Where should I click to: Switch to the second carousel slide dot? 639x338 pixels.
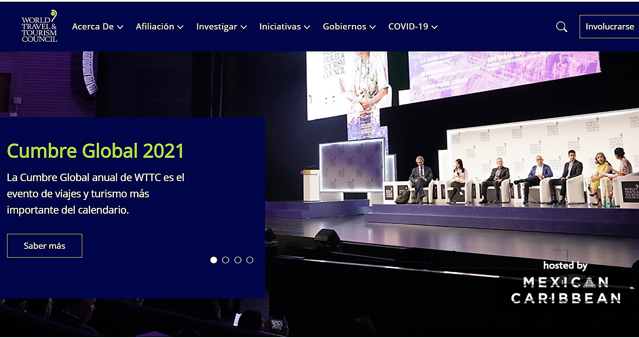(226, 260)
